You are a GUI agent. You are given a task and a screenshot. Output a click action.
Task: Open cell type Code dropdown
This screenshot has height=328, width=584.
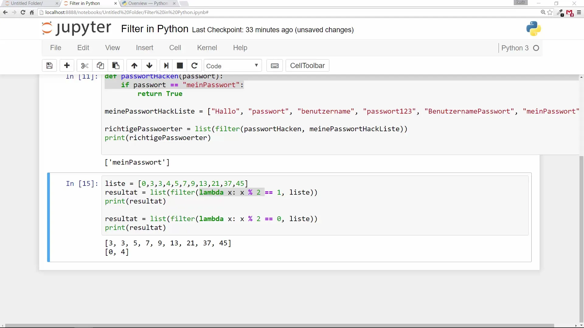[x=233, y=66]
